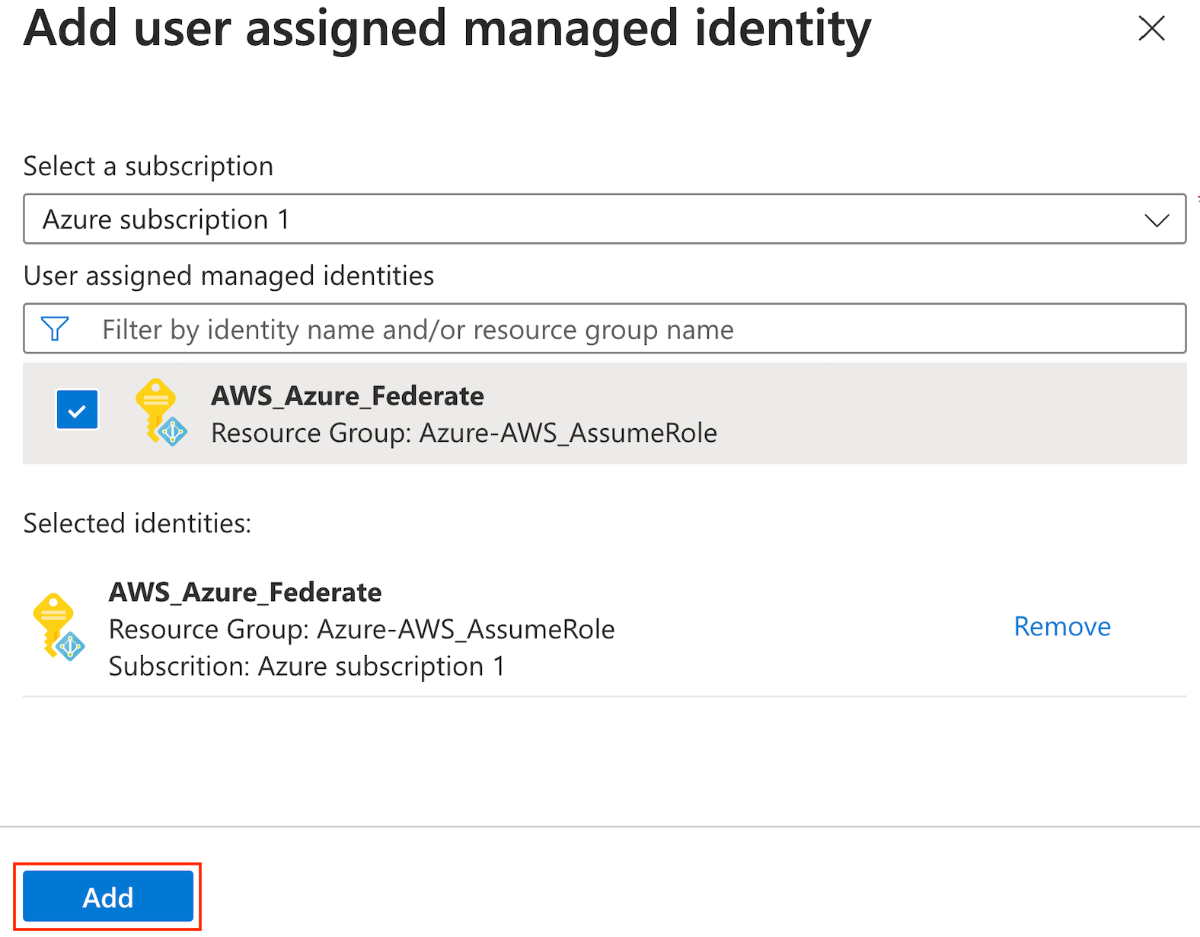
Task: Click Resource Group text under Selected identities
Action: coord(362,629)
